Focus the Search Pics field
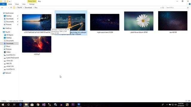Image resolution: width=191 pixels, height=107 pixels. click(x=176, y=8)
